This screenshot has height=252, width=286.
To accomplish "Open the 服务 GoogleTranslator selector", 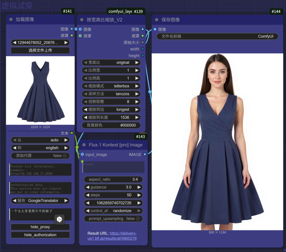I will [40, 201].
